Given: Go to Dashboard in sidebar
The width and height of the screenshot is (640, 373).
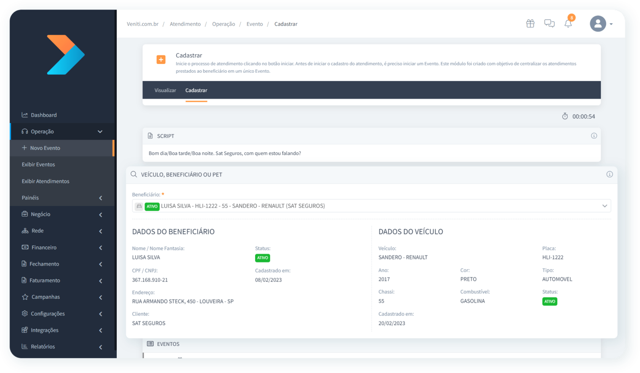Looking at the screenshot, I should [x=44, y=115].
